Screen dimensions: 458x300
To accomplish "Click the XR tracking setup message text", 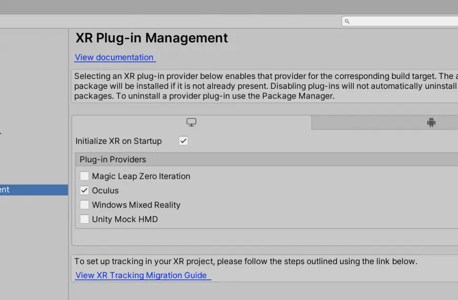I will pyautogui.click(x=246, y=261).
